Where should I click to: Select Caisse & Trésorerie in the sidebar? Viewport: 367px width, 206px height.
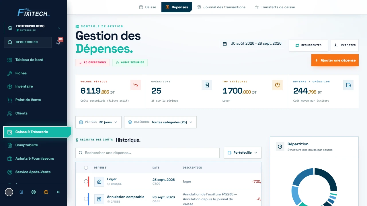(37, 132)
